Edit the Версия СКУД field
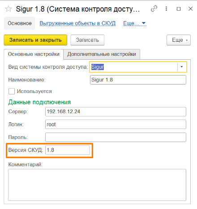 (x=68, y=150)
